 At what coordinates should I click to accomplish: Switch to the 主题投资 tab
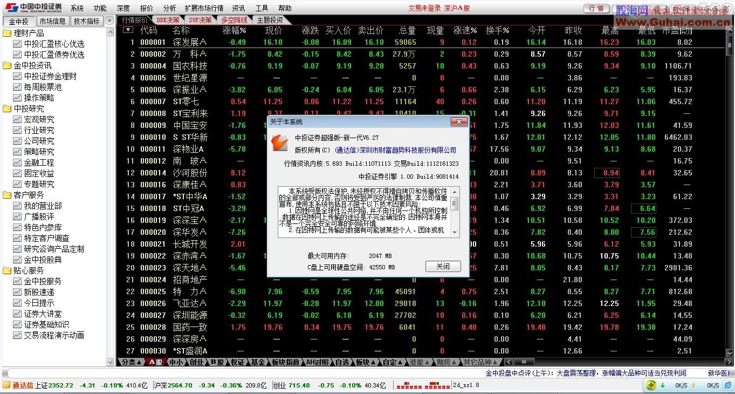click(x=270, y=21)
